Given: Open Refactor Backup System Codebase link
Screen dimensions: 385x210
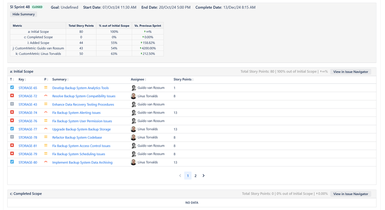Looking at the screenshot, I should pos(77,137).
